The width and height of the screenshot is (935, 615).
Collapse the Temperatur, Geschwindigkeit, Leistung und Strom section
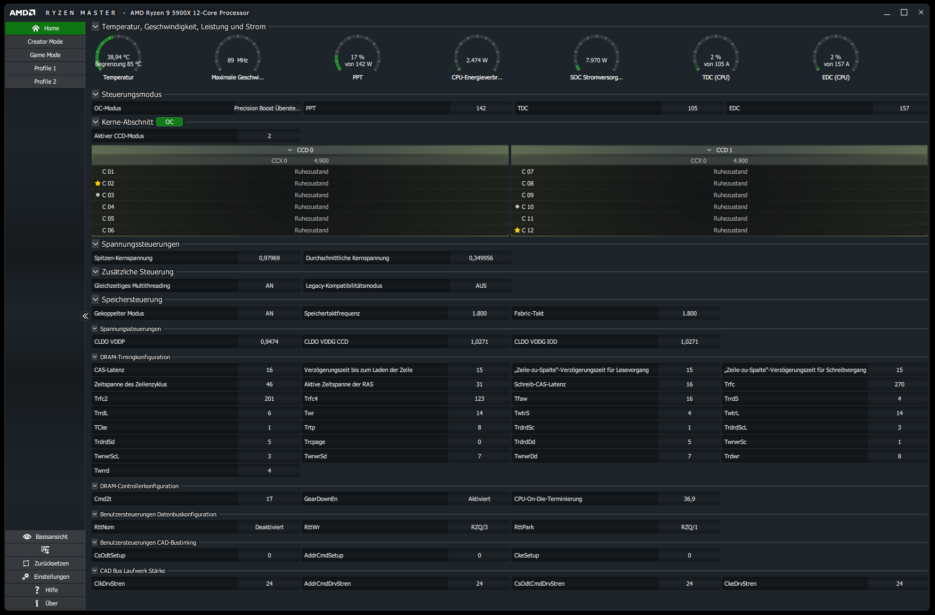95,27
